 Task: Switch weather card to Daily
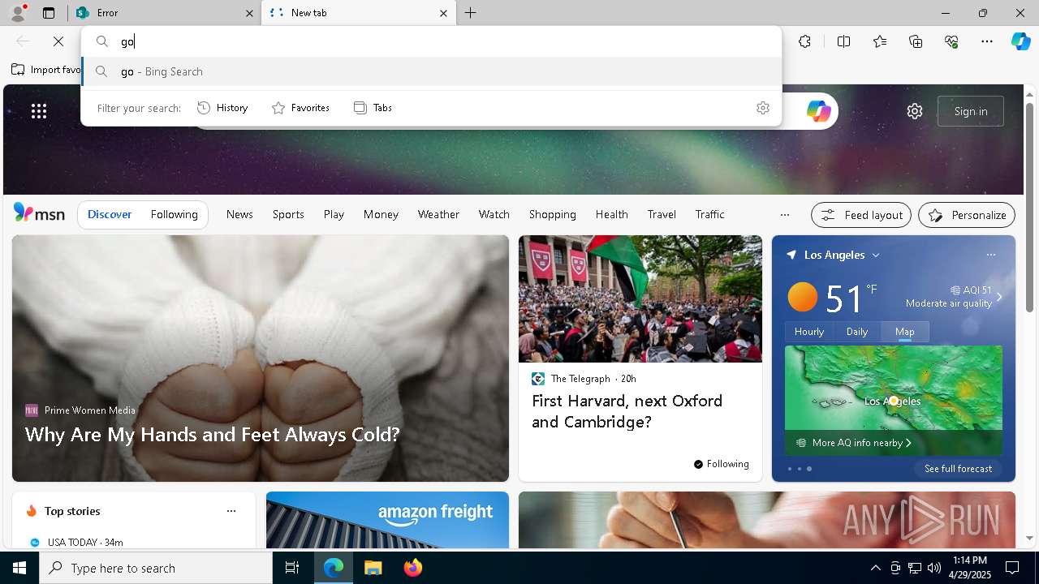857,332
